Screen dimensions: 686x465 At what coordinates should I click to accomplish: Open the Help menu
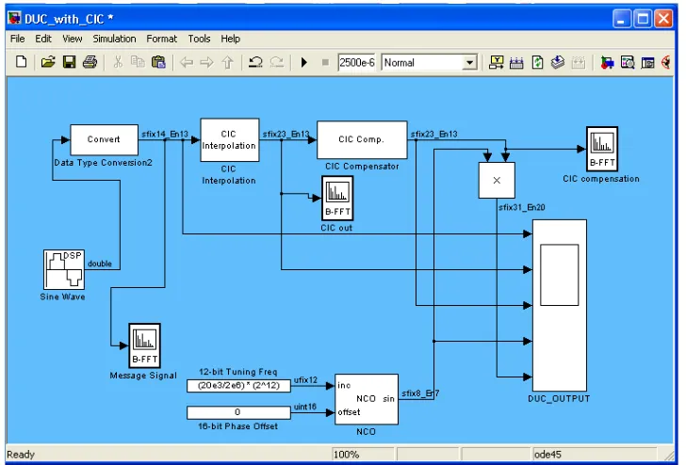pos(231,39)
